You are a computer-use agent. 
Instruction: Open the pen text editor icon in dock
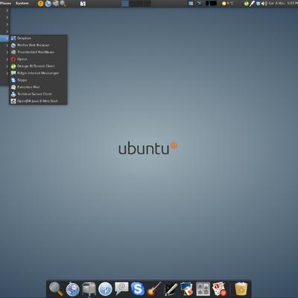171,289
